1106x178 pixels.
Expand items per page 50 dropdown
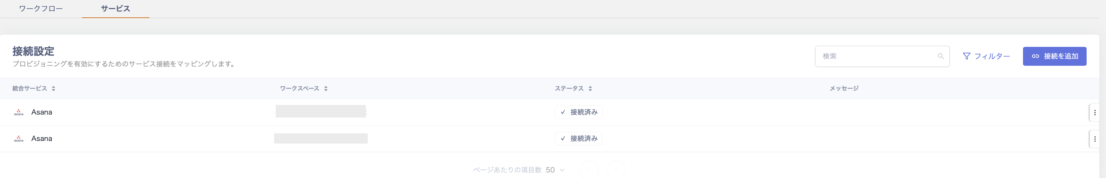(555, 170)
